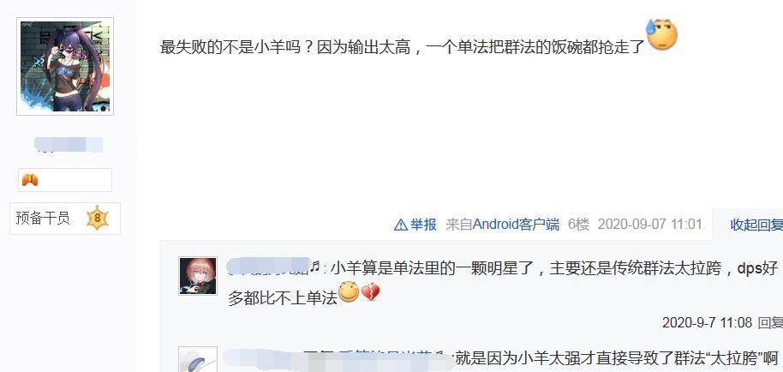Image resolution: width=783 pixels, height=372 pixels.
Task: Open the first replier's blurred username
Action: pos(268,267)
